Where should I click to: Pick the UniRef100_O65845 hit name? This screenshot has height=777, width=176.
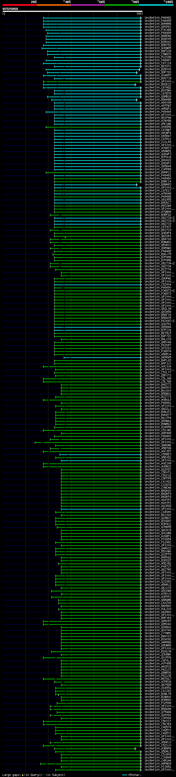(x=158, y=357)
